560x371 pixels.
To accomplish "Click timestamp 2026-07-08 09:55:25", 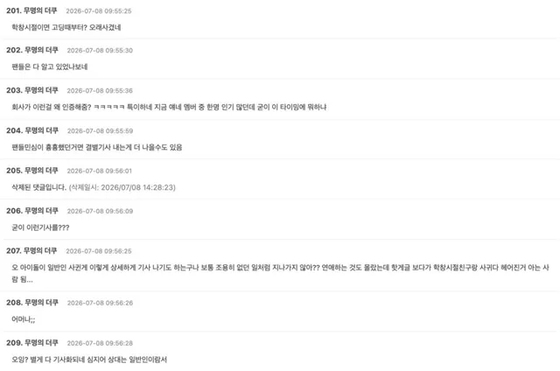I will pyautogui.click(x=99, y=11).
